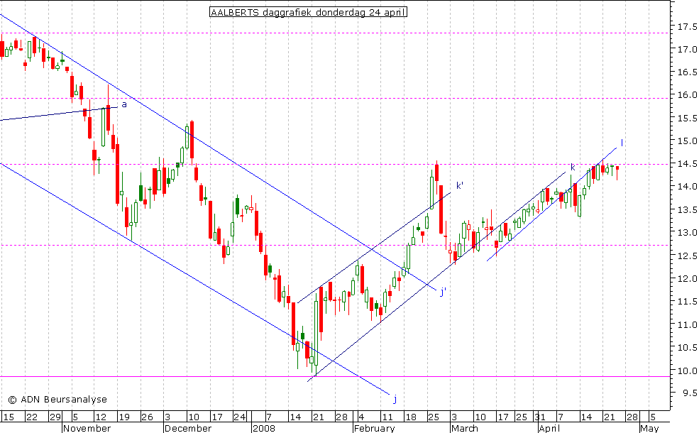Image resolution: width=699 pixels, height=433 pixels.
Task: Select the 11.5 price axis label
Action: click(x=687, y=302)
